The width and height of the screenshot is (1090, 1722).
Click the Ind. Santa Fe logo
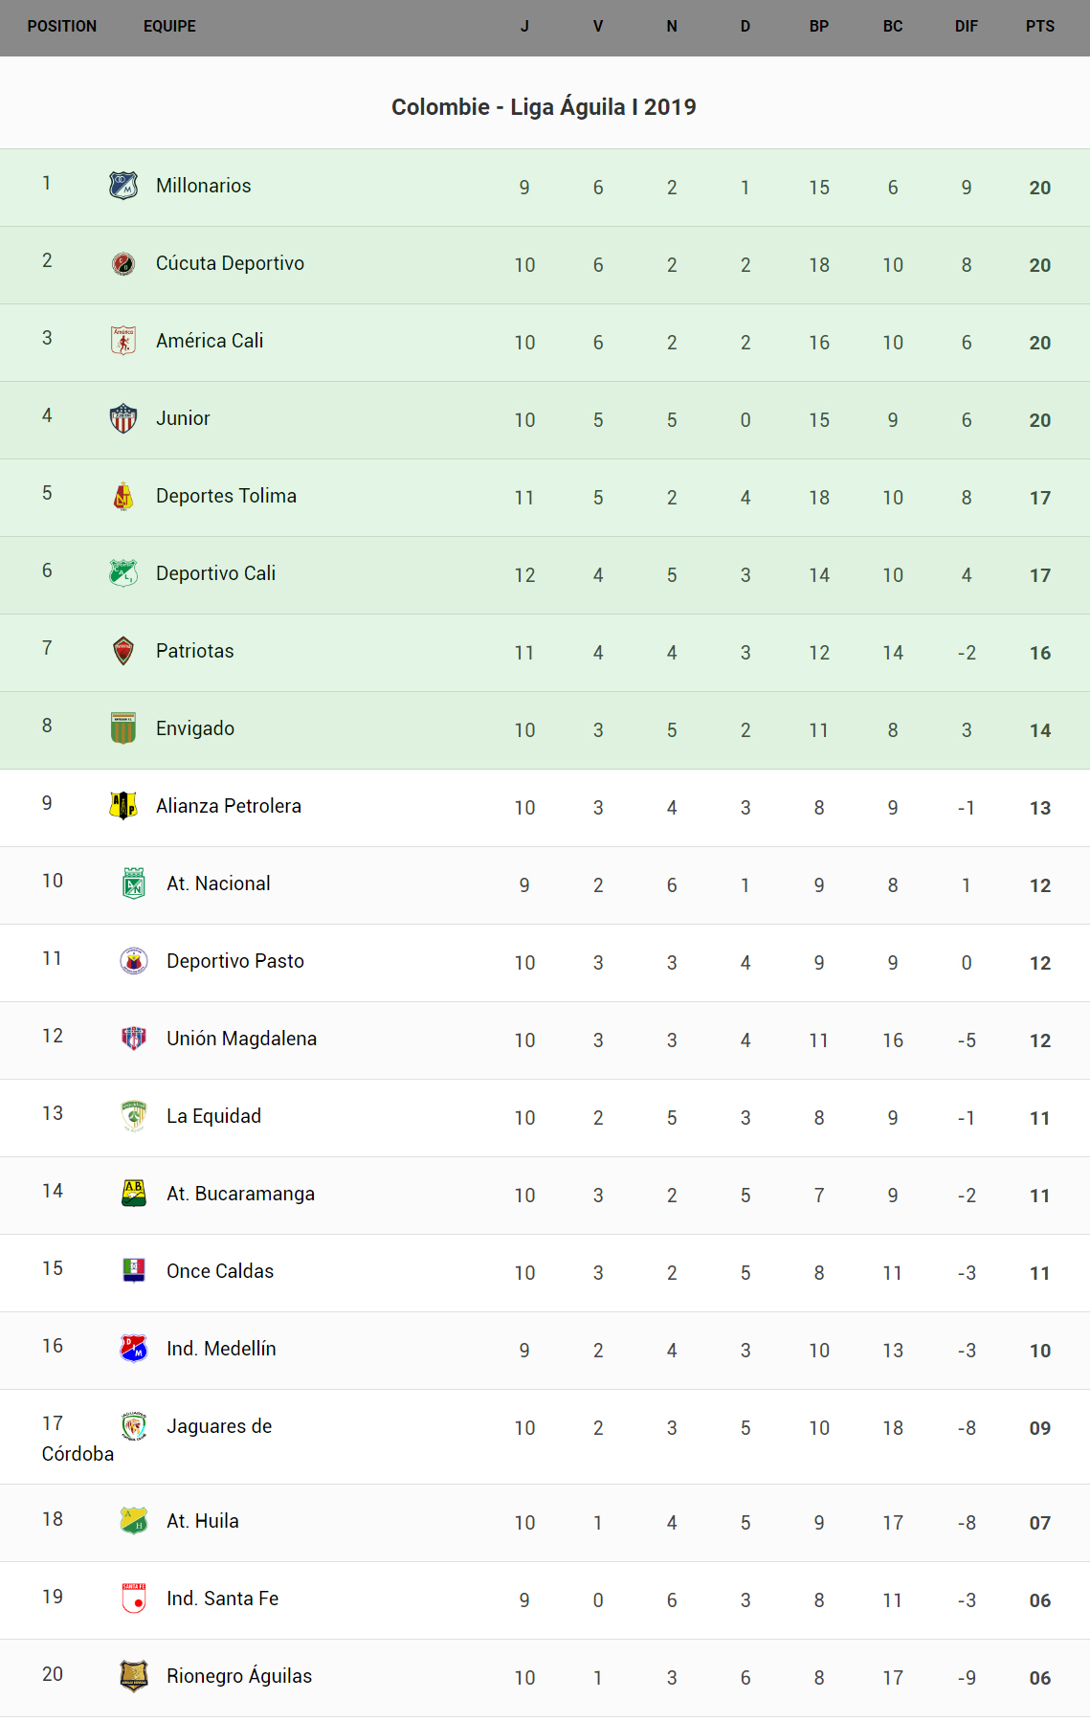(x=134, y=1599)
